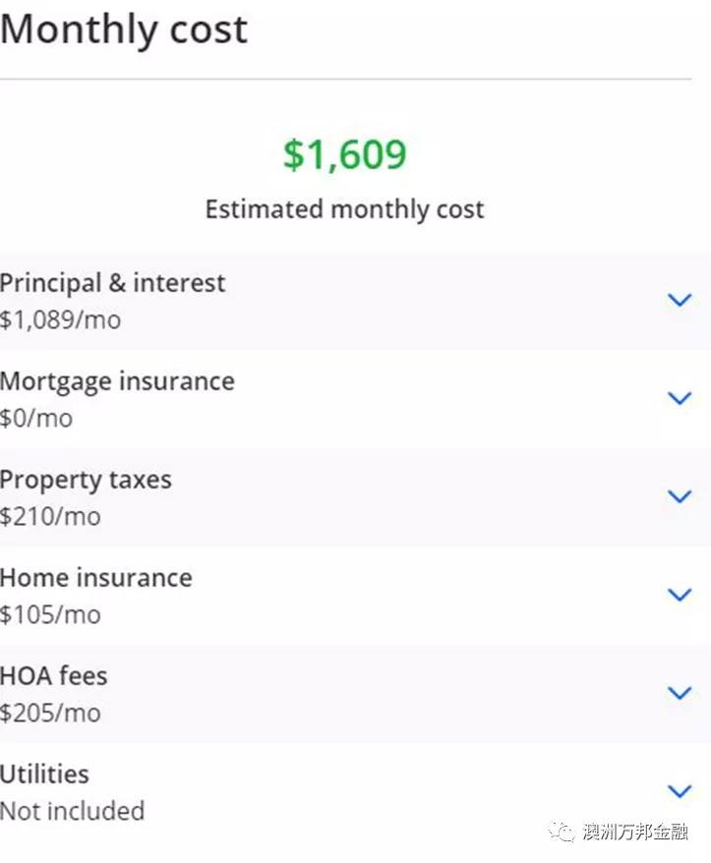Open the Utilities chevron arrow

tap(680, 791)
